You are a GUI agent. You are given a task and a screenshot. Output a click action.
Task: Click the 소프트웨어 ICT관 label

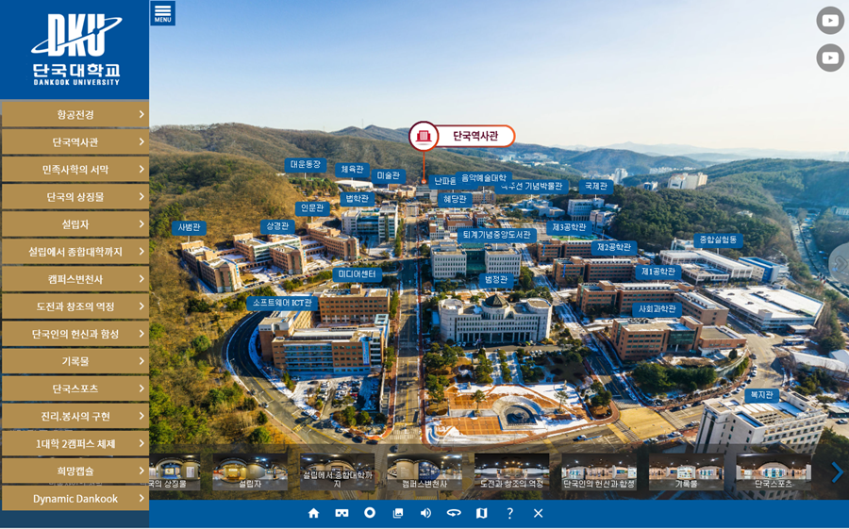pyautogui.click(x=282, y=304)
